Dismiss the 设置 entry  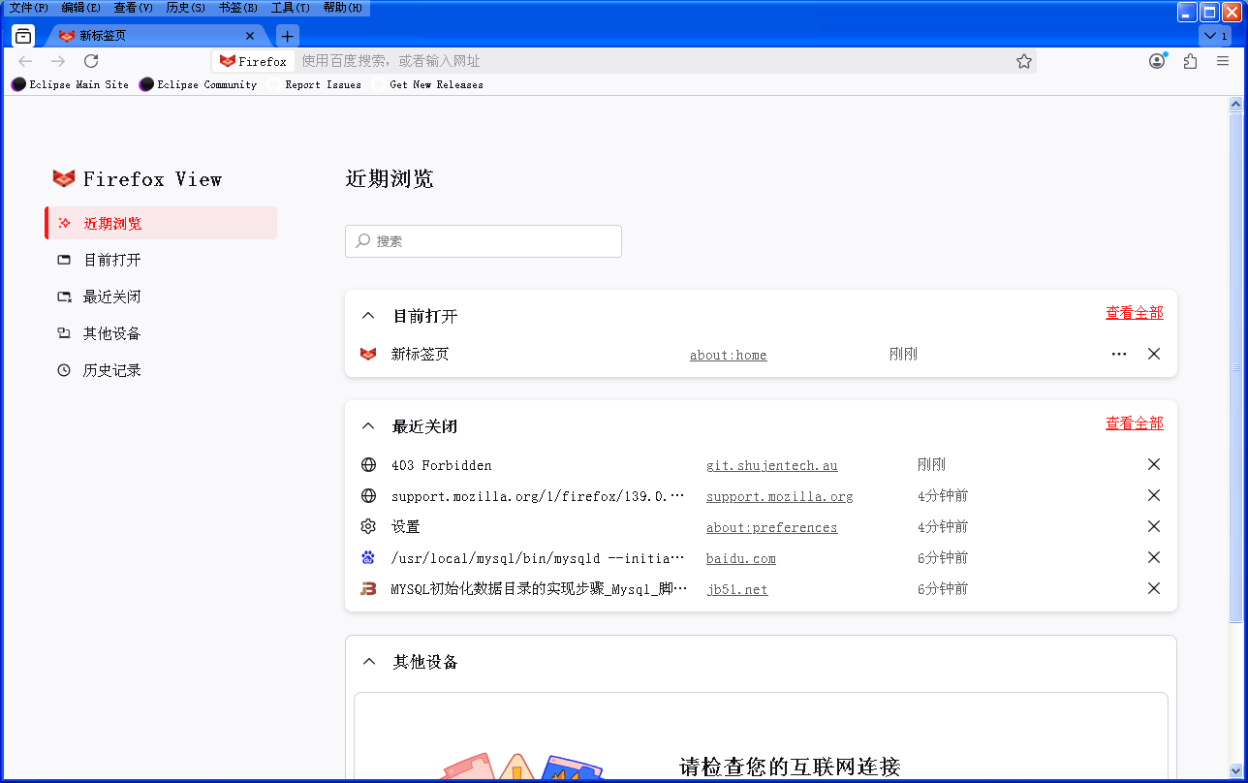tap(1154, 526)
